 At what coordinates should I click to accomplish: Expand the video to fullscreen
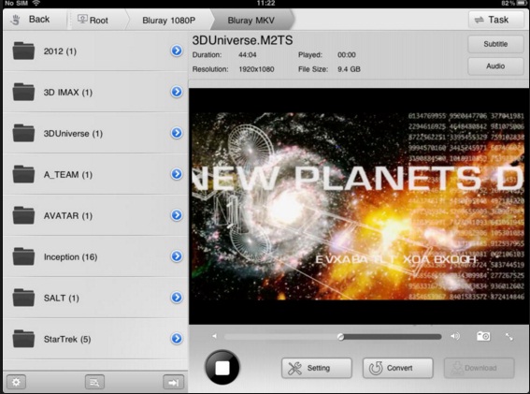(x=509, y=337)
